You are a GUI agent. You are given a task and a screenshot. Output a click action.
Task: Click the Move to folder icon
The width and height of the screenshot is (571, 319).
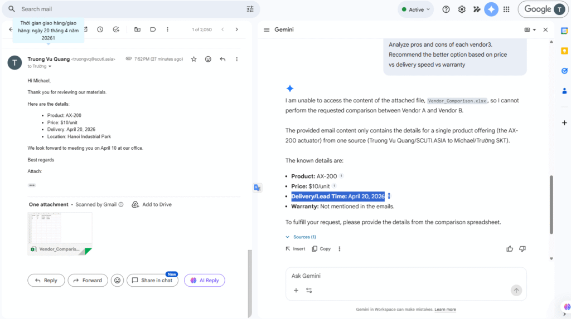tap(137, 30)
